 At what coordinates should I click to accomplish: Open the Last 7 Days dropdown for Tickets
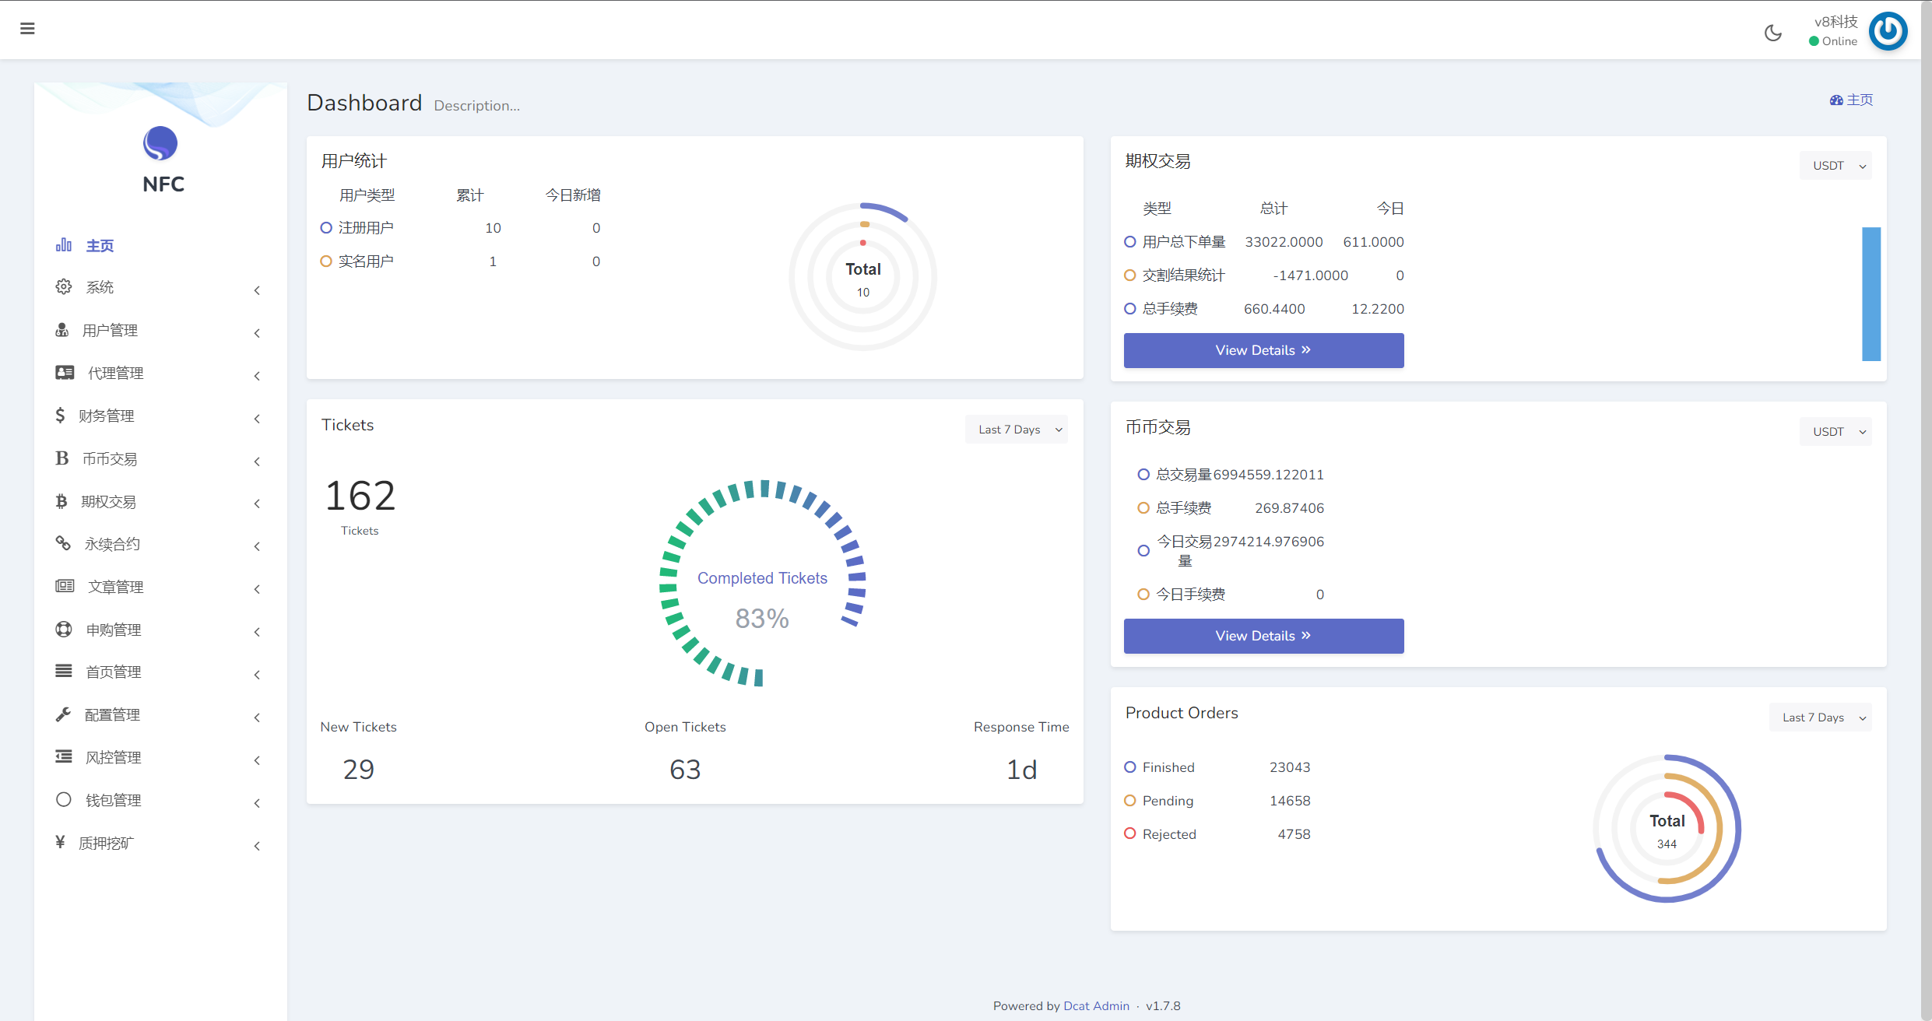(x=1018, y=428)
